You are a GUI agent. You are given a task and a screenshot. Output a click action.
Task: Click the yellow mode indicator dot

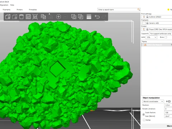pos(168,10)
